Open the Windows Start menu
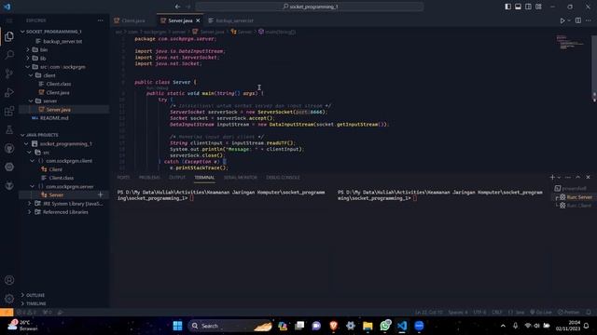The width and height of the screenshot is (597, 335). point(177,326)
